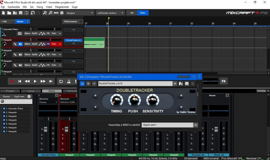Click the TIMING knob
Image resolution: width=270 pixels, height=160 pixels.
pyautogui.click(x=116, y=100)
